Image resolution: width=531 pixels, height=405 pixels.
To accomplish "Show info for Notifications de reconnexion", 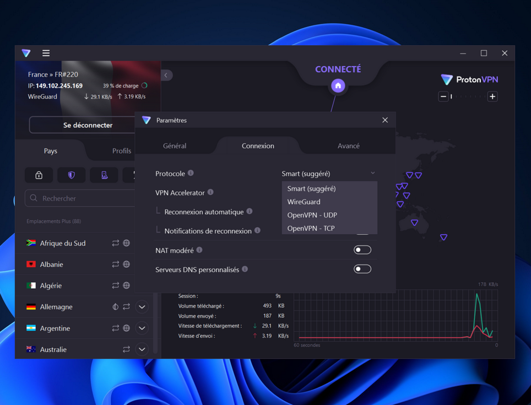I will tap(257, 230).
